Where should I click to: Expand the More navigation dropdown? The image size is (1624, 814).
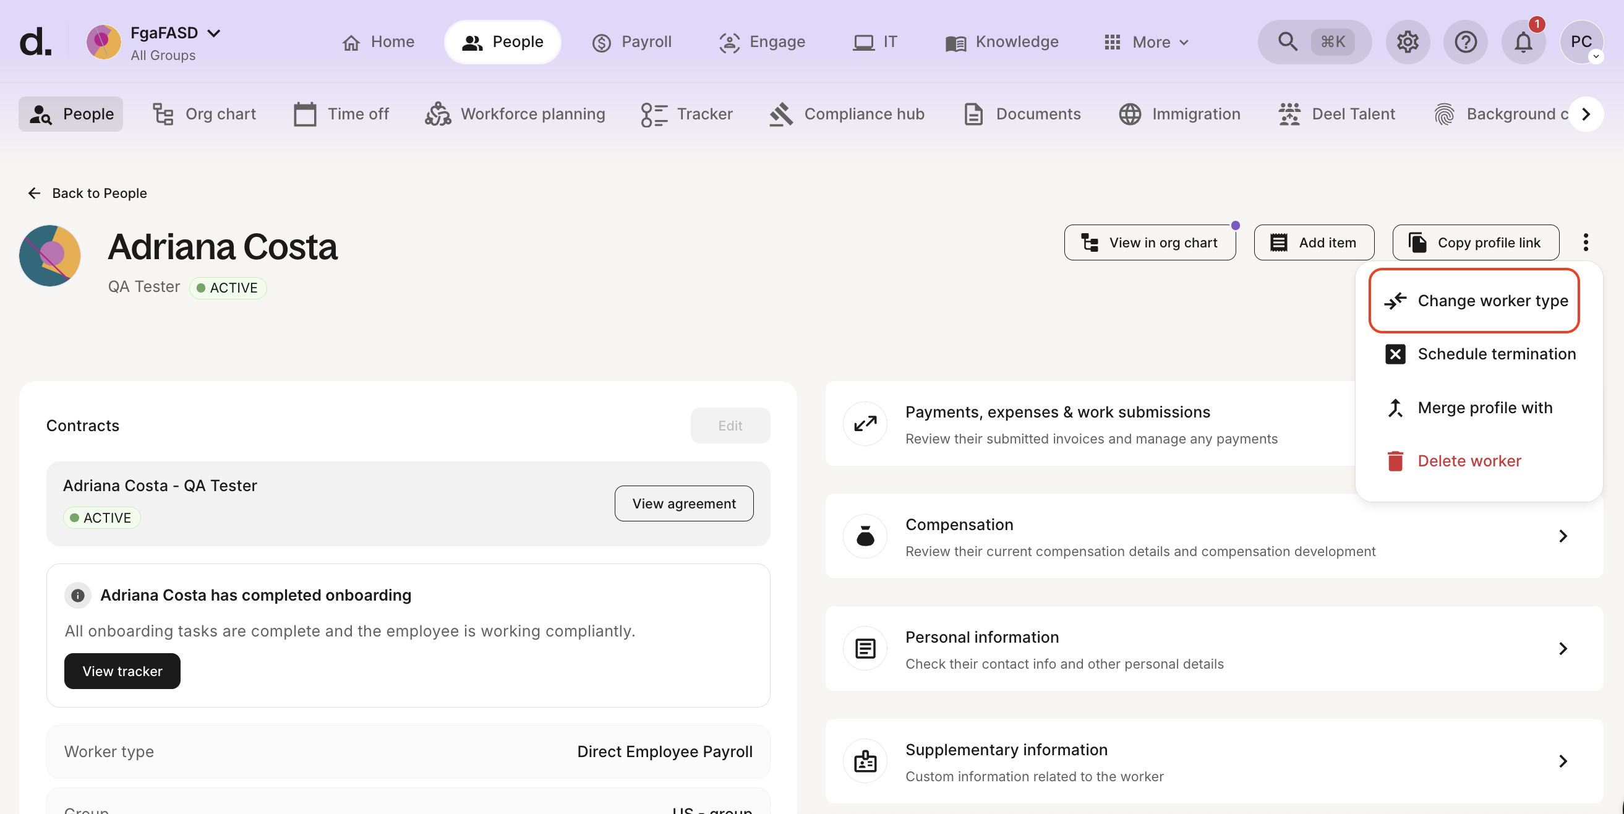(1147, 42)
